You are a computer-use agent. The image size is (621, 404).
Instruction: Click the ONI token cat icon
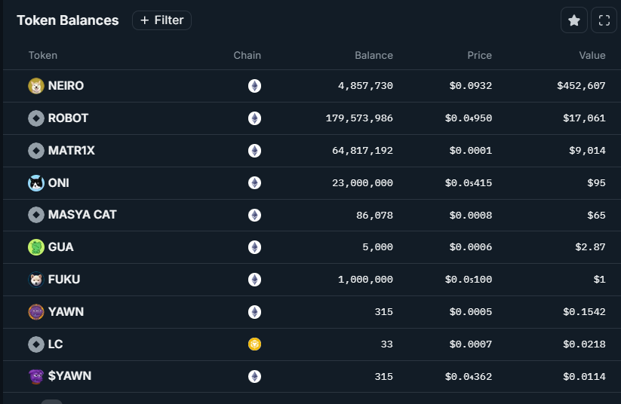click(36, 183)
